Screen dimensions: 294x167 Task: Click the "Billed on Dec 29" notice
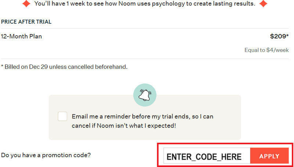tap(64, 67)
